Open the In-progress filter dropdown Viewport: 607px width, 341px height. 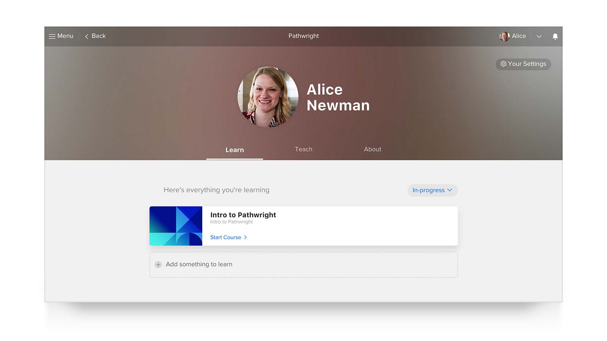[432, 190]
